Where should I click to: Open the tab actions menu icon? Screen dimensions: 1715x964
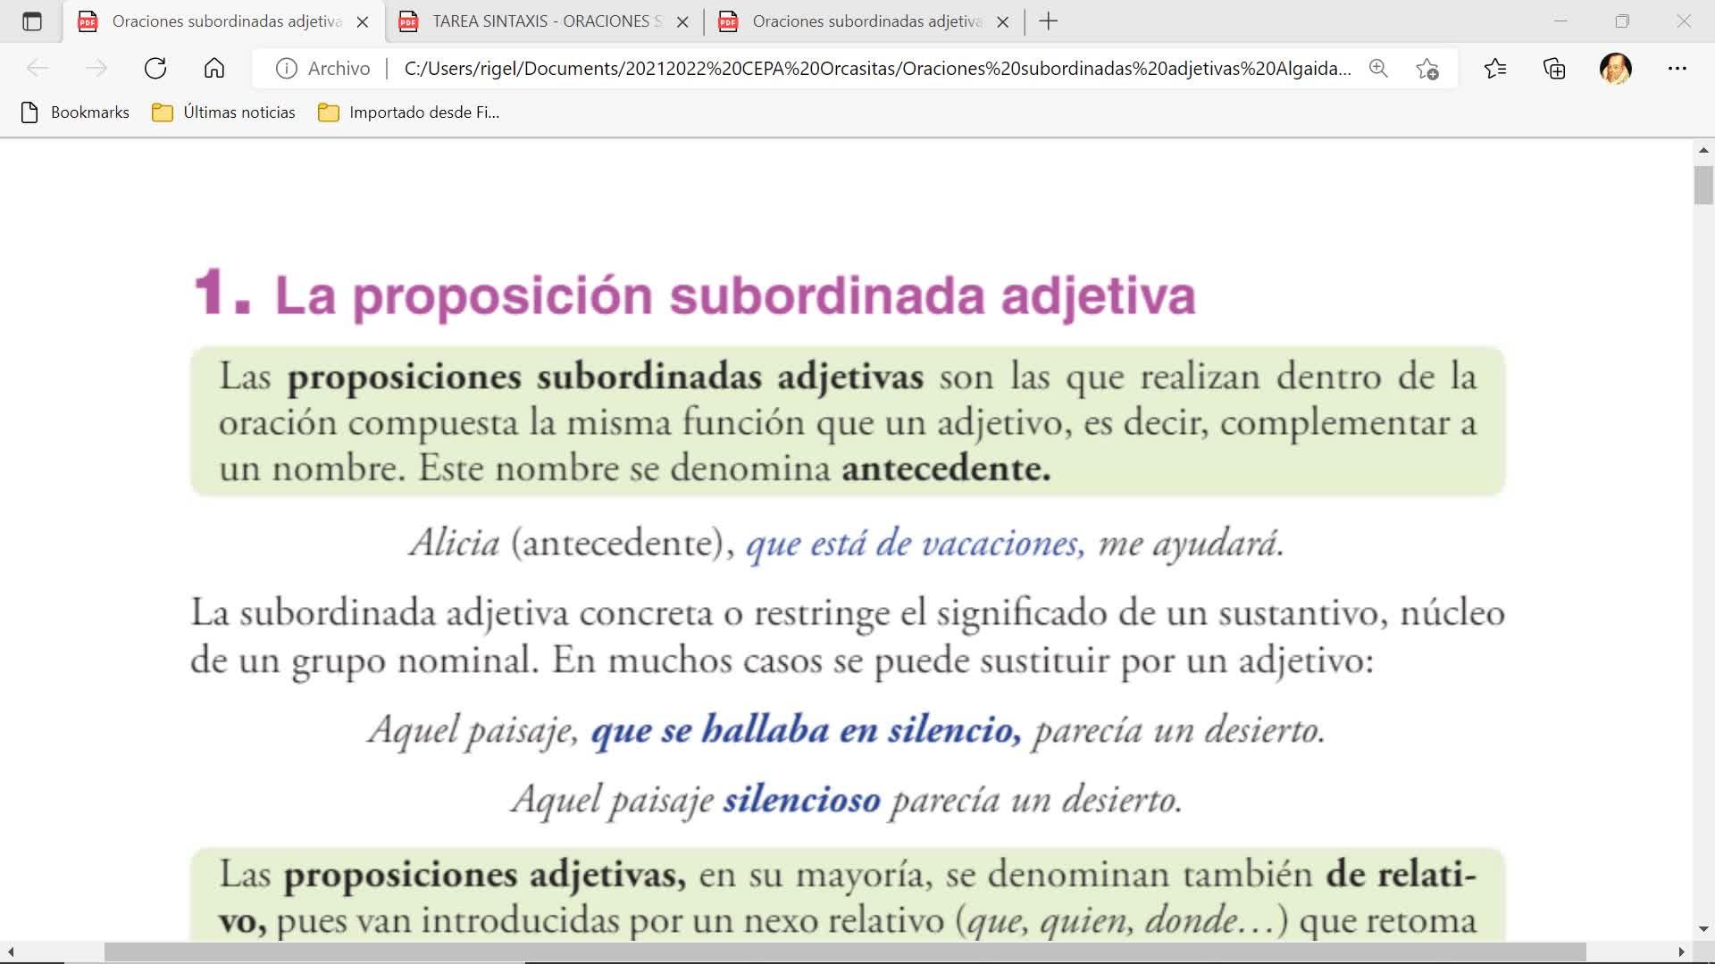click(x=32, y=21)
